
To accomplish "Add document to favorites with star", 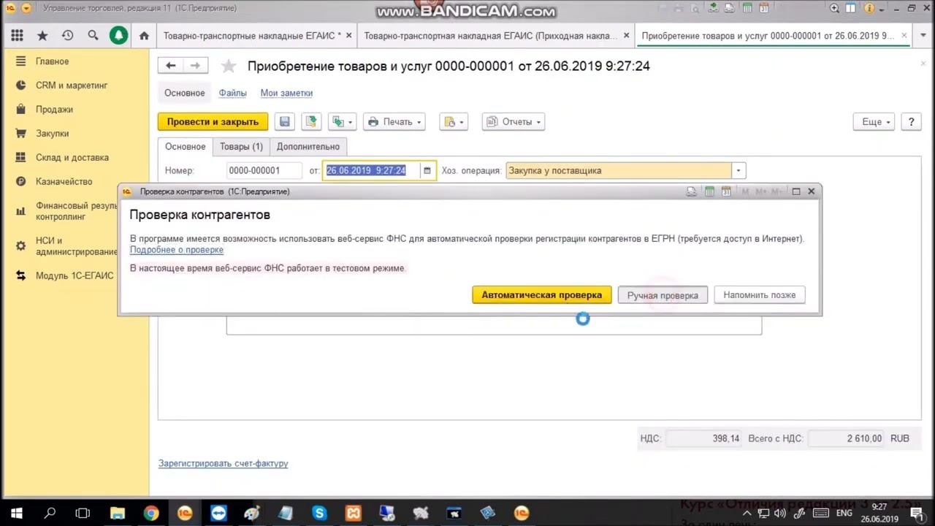I will (x=229, y=66).
